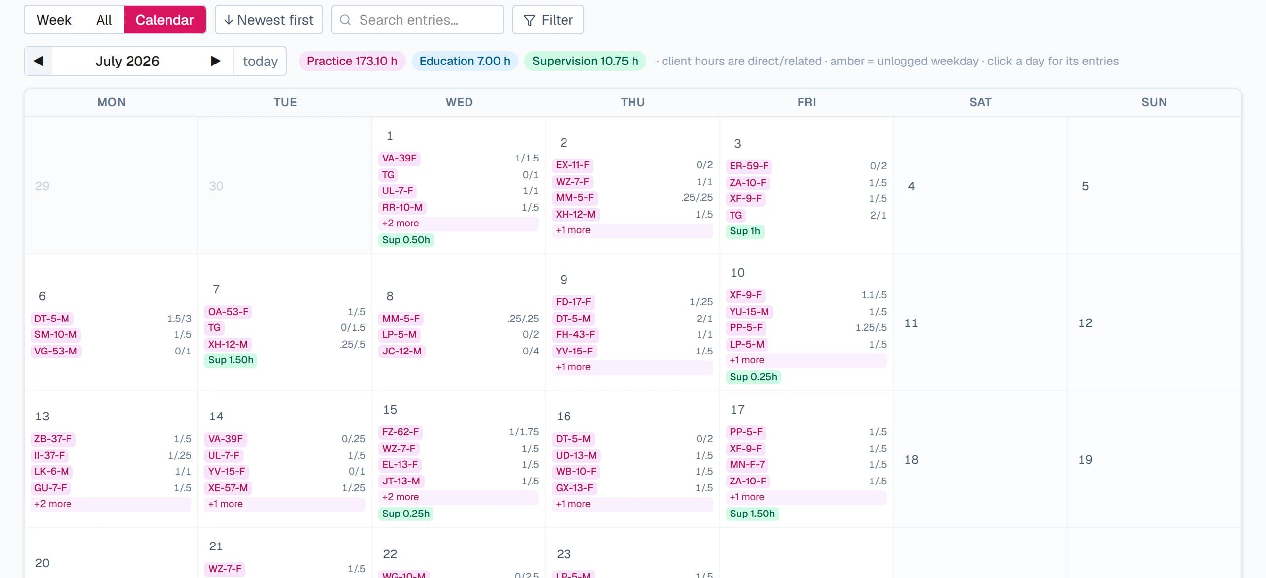Open VG-53-M entry on July 6
This screenshot has height=578, width=1266.
[56, 352]
